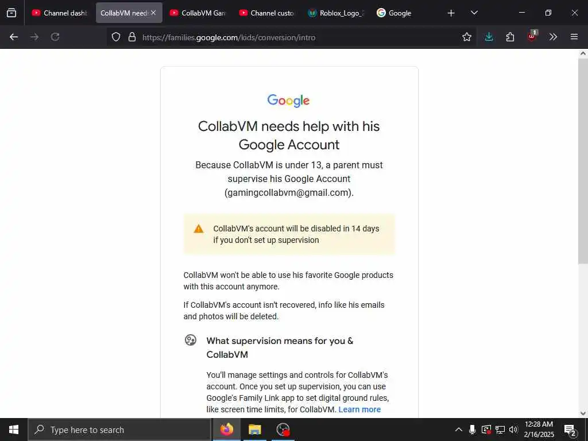588x441 pixels.
Task: Open File Explorer from the taskbar
Action: [254, 430]
